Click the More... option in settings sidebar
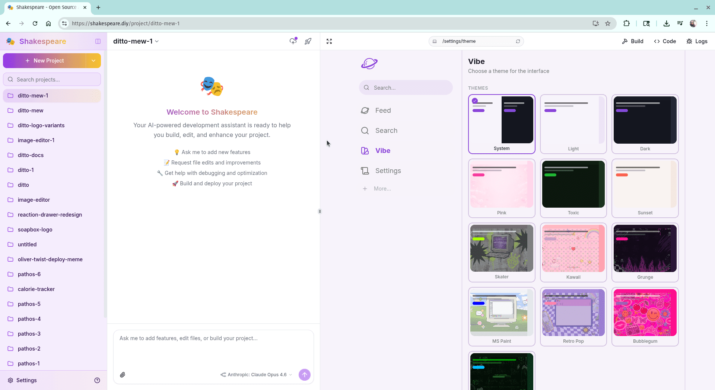The width and height of the screenshot is (715, 390). pyautogui.click(x=382, y=189)
